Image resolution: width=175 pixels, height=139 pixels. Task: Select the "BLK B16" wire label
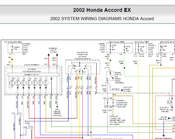(x=56, y=100)
